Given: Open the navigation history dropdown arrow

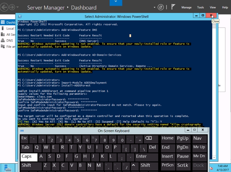Looking at the screenshot, I should coord(18,7).
